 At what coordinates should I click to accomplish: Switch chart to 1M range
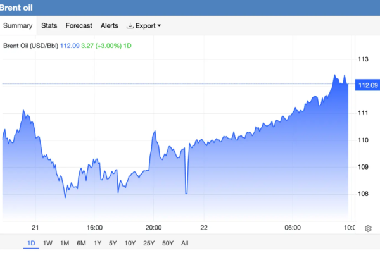65,243
